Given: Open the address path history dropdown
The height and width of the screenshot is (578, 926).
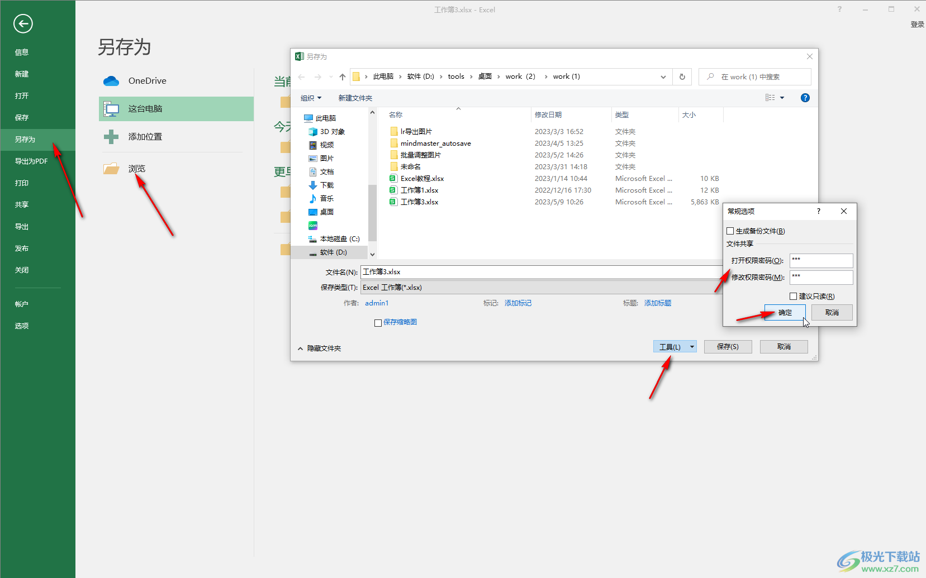Looking at the screenshot, I should coord(663,77).
